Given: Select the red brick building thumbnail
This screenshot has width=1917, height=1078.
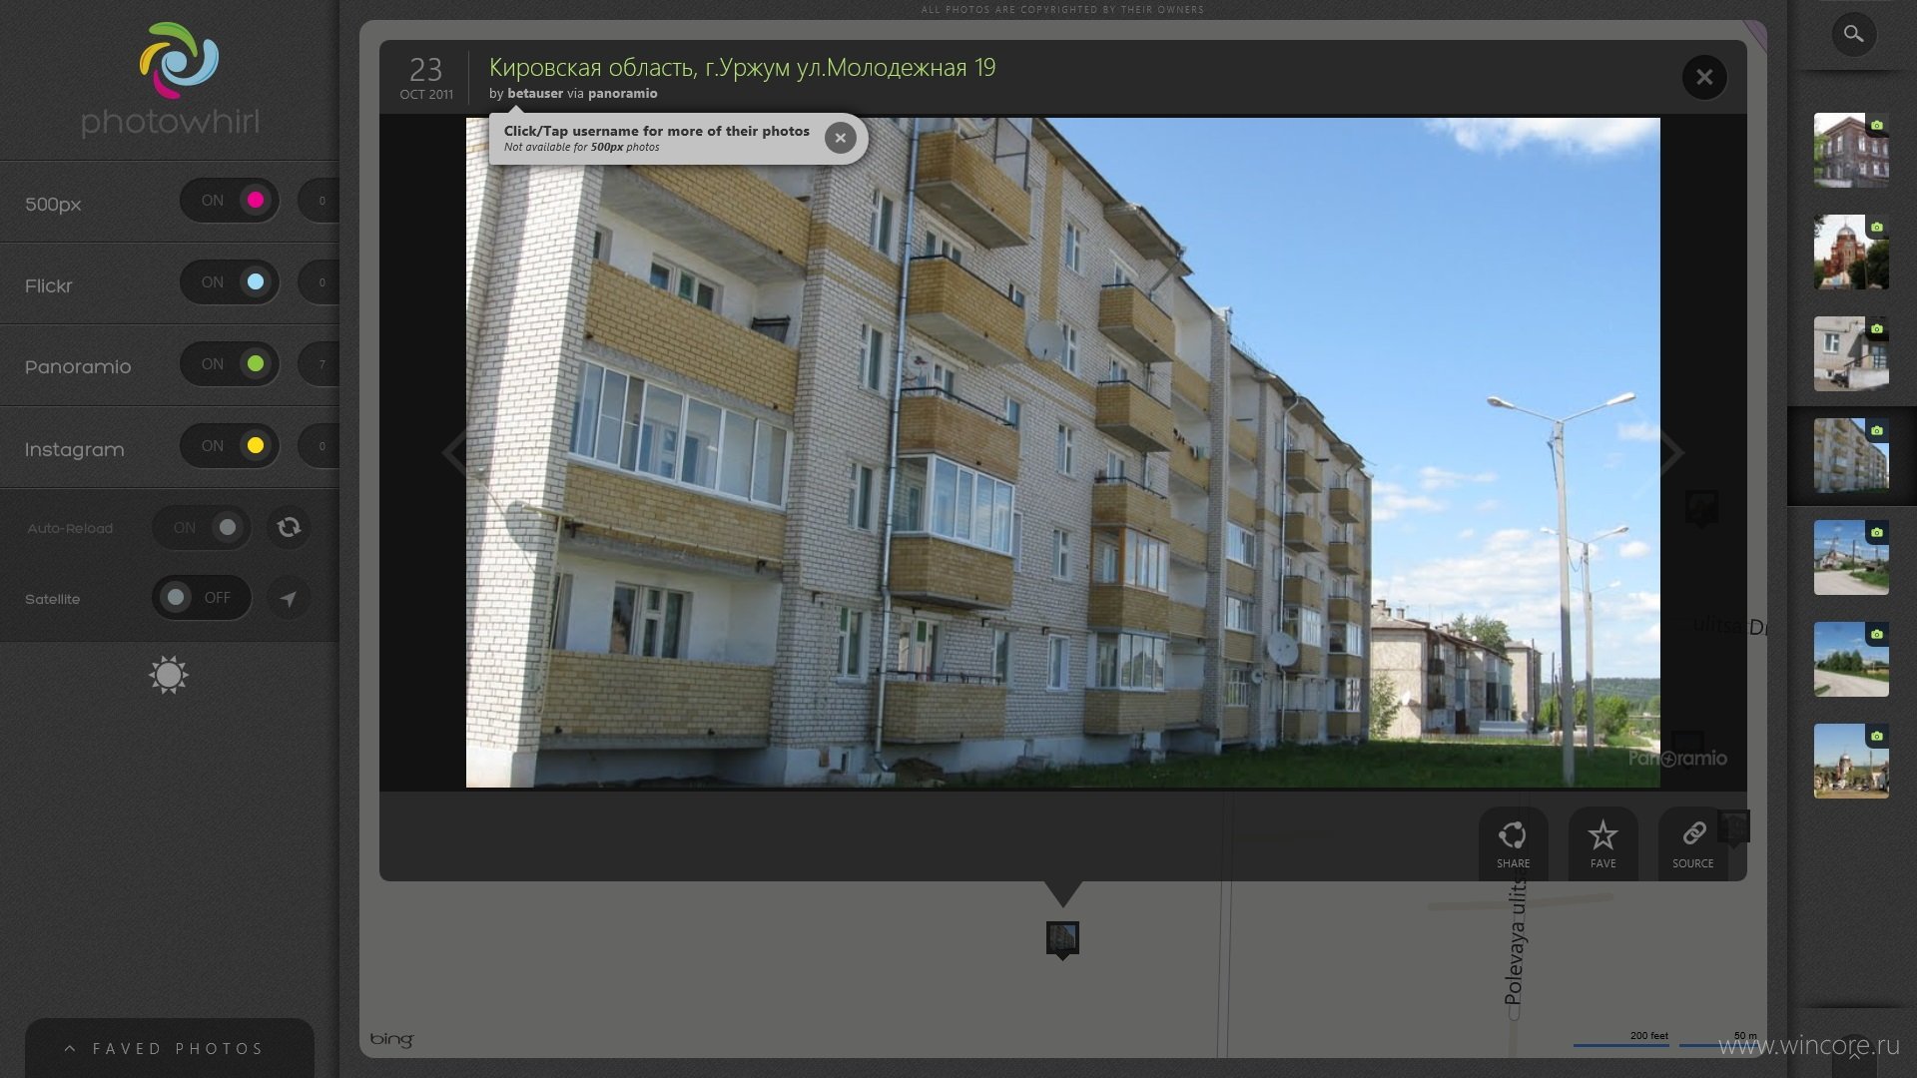Looking at the screenshot, I should click(x=1851, y=150).
